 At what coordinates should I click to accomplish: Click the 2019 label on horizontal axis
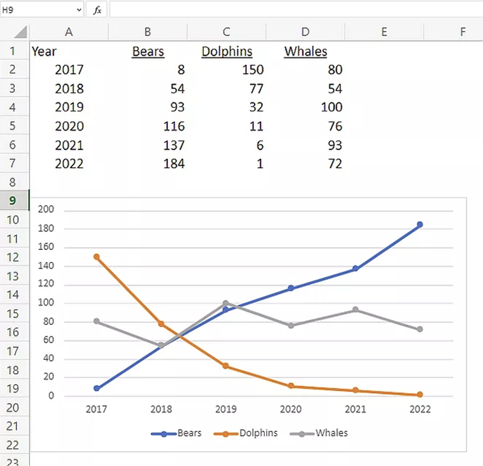[226, 410]
